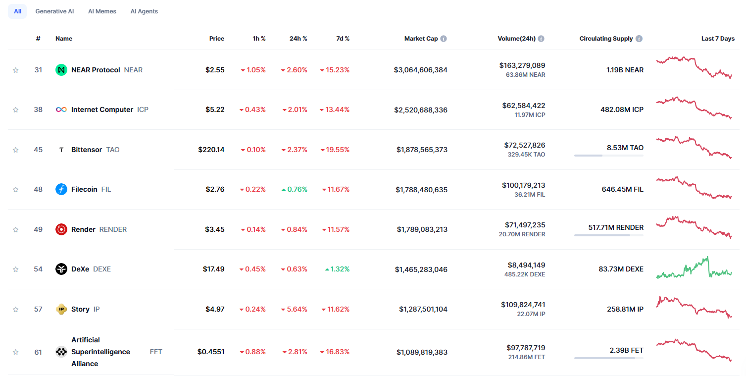Click Filecoin volume $100,179,213
The width and height of the screenshot is (746, 376).
click(x=524, y=185)
